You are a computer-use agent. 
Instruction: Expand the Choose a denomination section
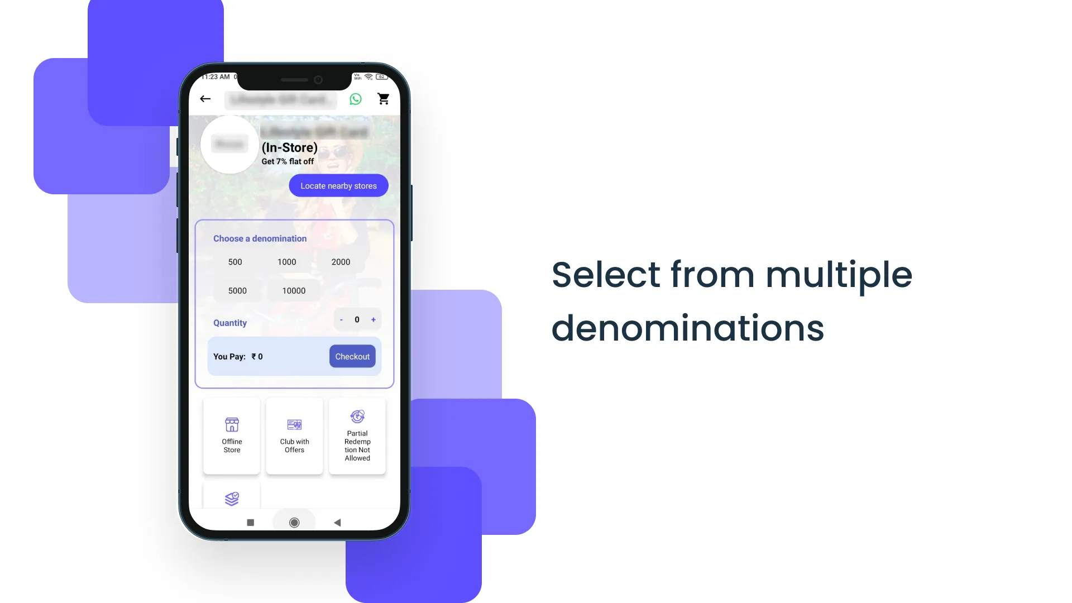[260, 238]
